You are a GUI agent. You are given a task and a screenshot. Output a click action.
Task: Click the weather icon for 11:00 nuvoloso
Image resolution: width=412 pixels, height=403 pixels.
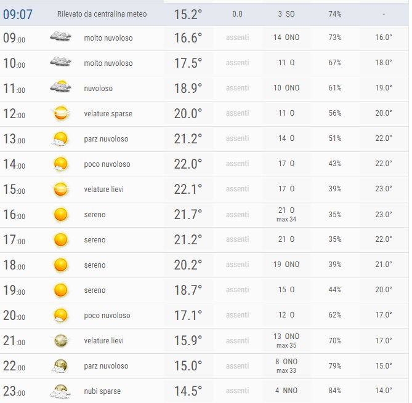pyautogui.click(x=60, y=88)
